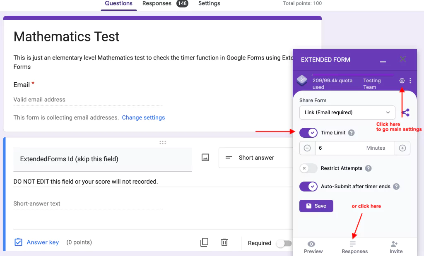Turn off Auto-Submit after timer ends

[x=308, y=187]
